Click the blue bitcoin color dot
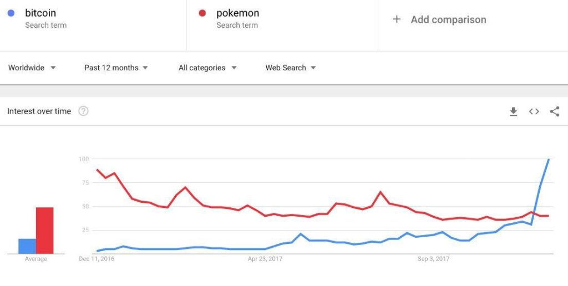Screen dimensions: 568x286 click(x=11, y=13)
